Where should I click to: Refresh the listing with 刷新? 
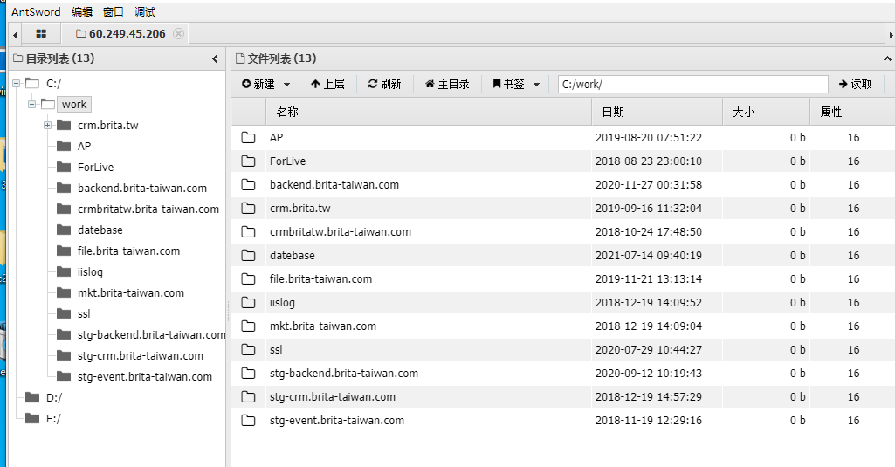[384, 84]
